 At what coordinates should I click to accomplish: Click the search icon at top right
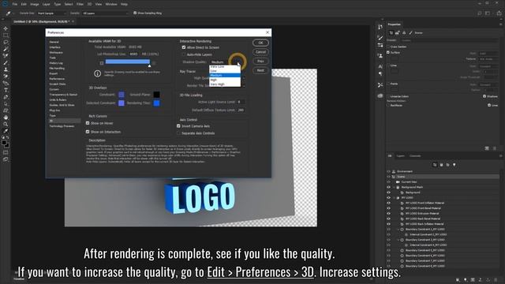pos(480,13)
